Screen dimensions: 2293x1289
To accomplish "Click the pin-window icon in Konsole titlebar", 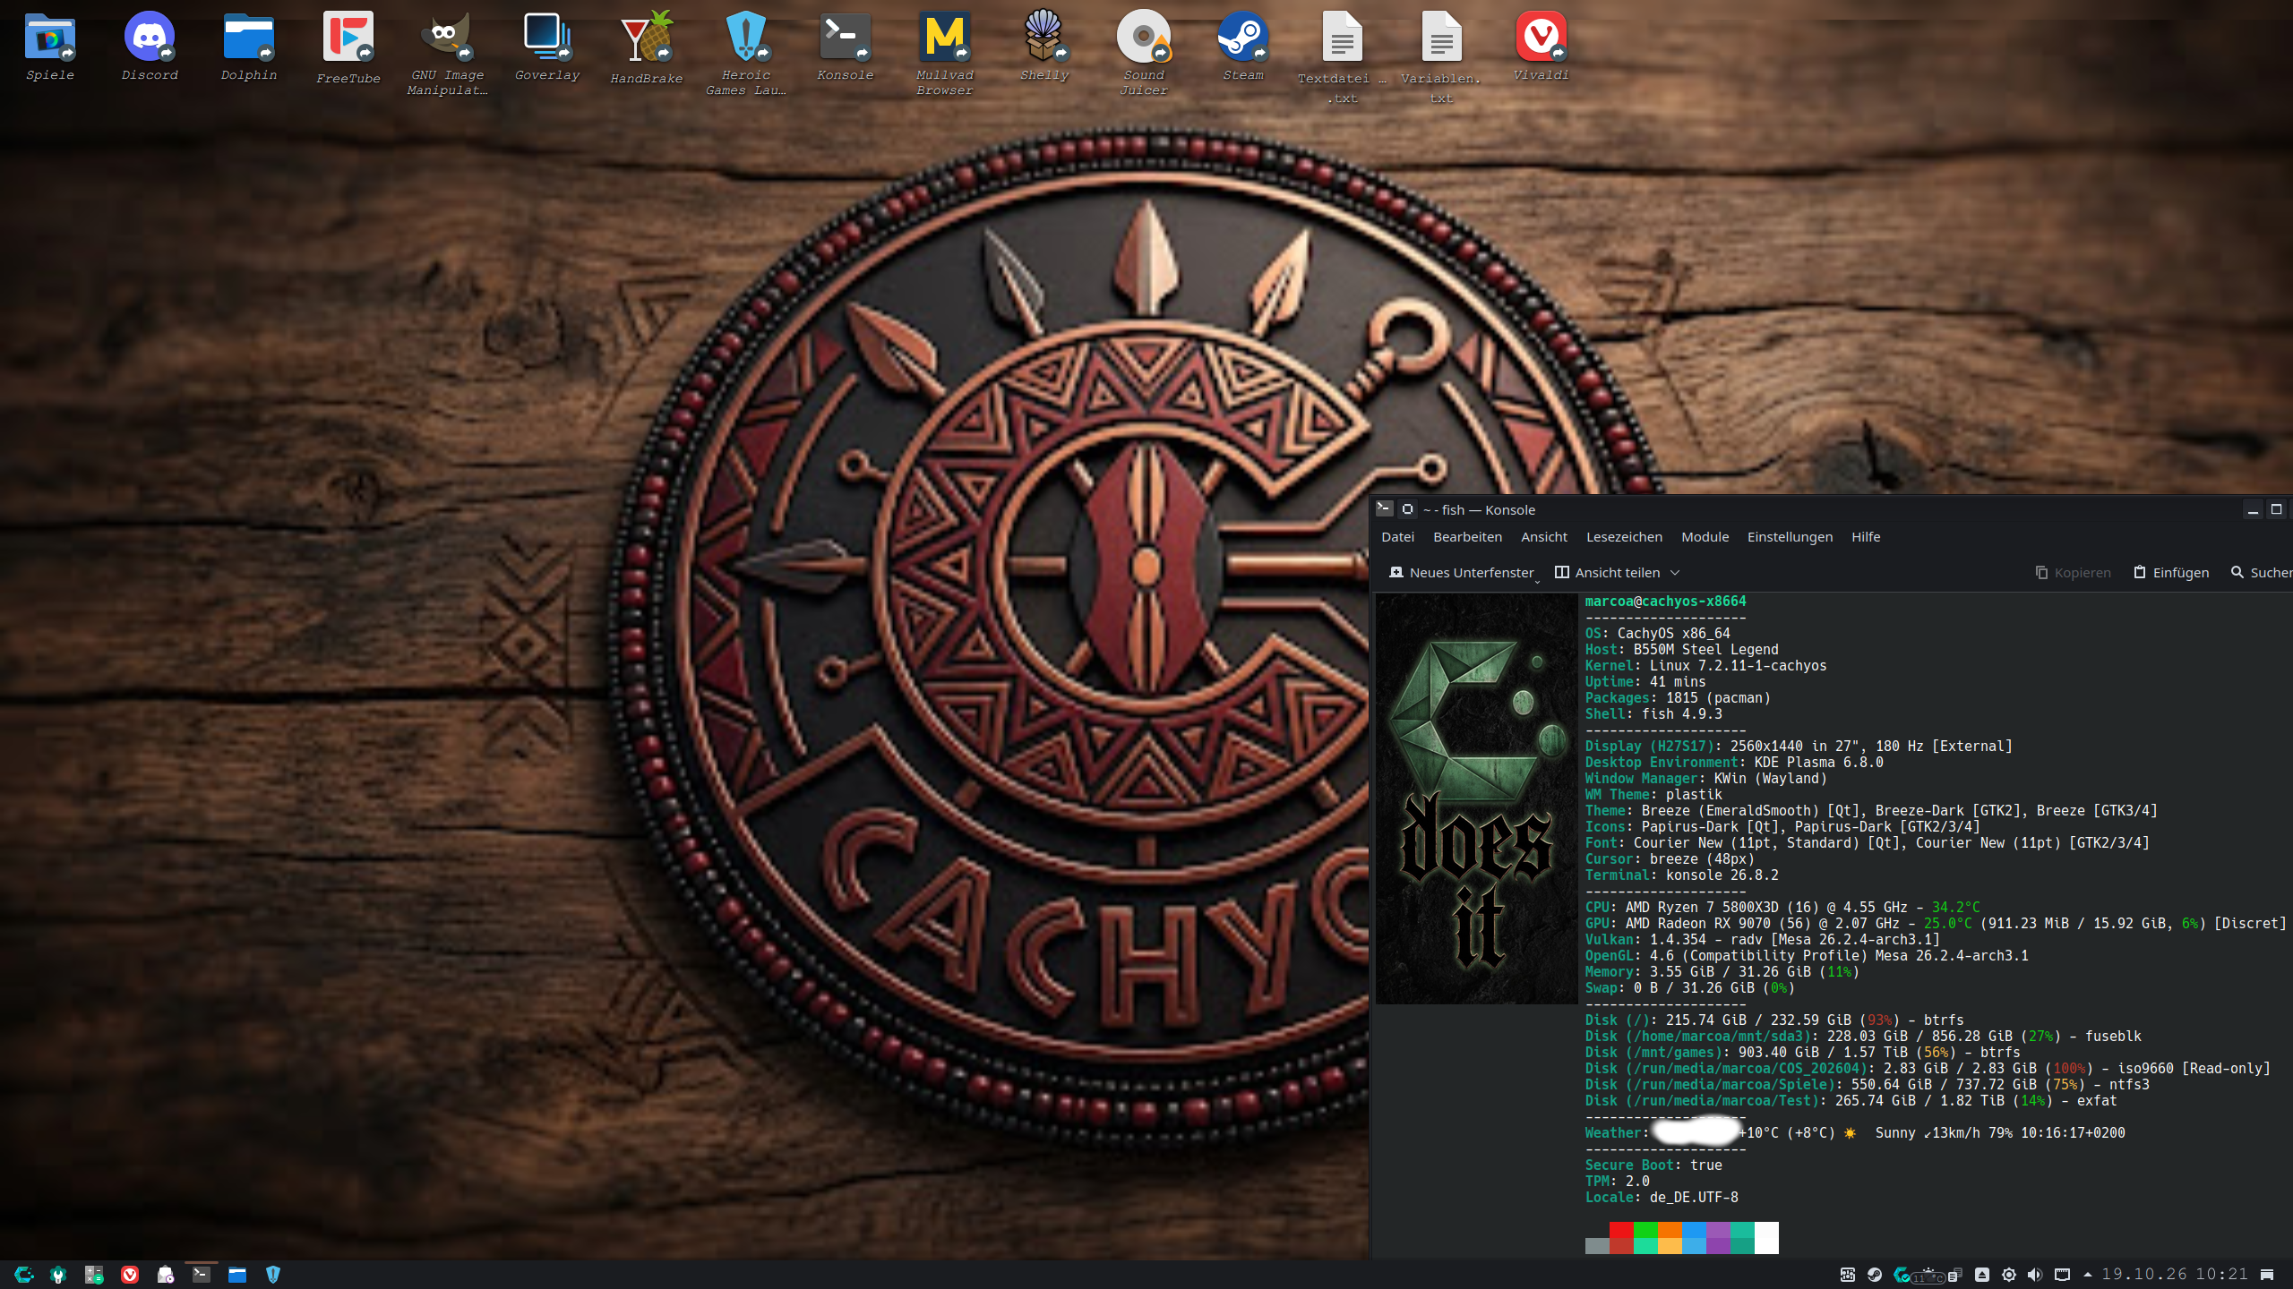I will (x=1407, y=509).
